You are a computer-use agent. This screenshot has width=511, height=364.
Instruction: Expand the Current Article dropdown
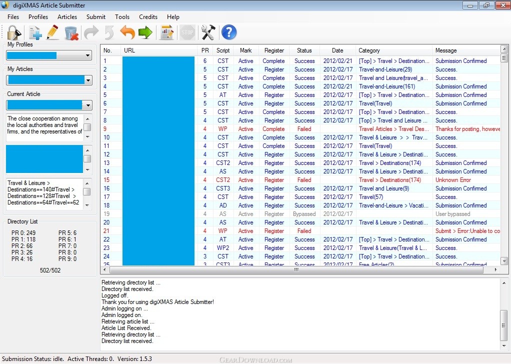(x=88, y=105)
